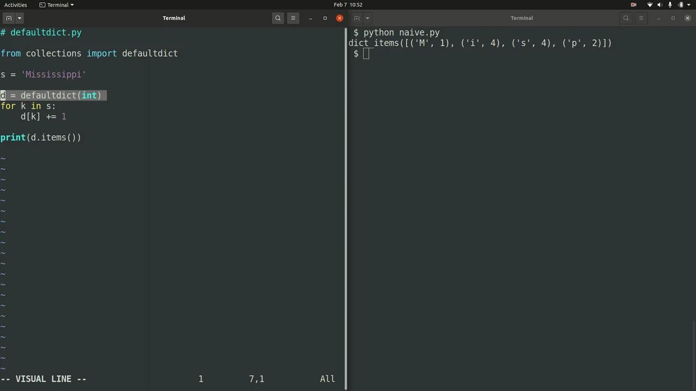The height and width of the screenshot is (391, 696).
Task: Expand new-tab dropdown arrow in left terminal
Action: (19, 18)
